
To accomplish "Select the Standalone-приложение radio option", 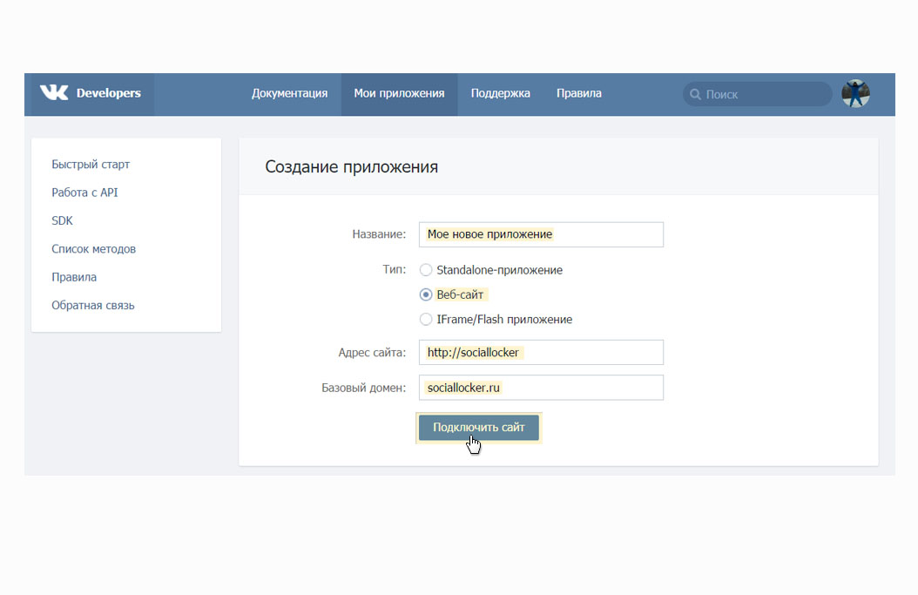I will coord(426,270).
